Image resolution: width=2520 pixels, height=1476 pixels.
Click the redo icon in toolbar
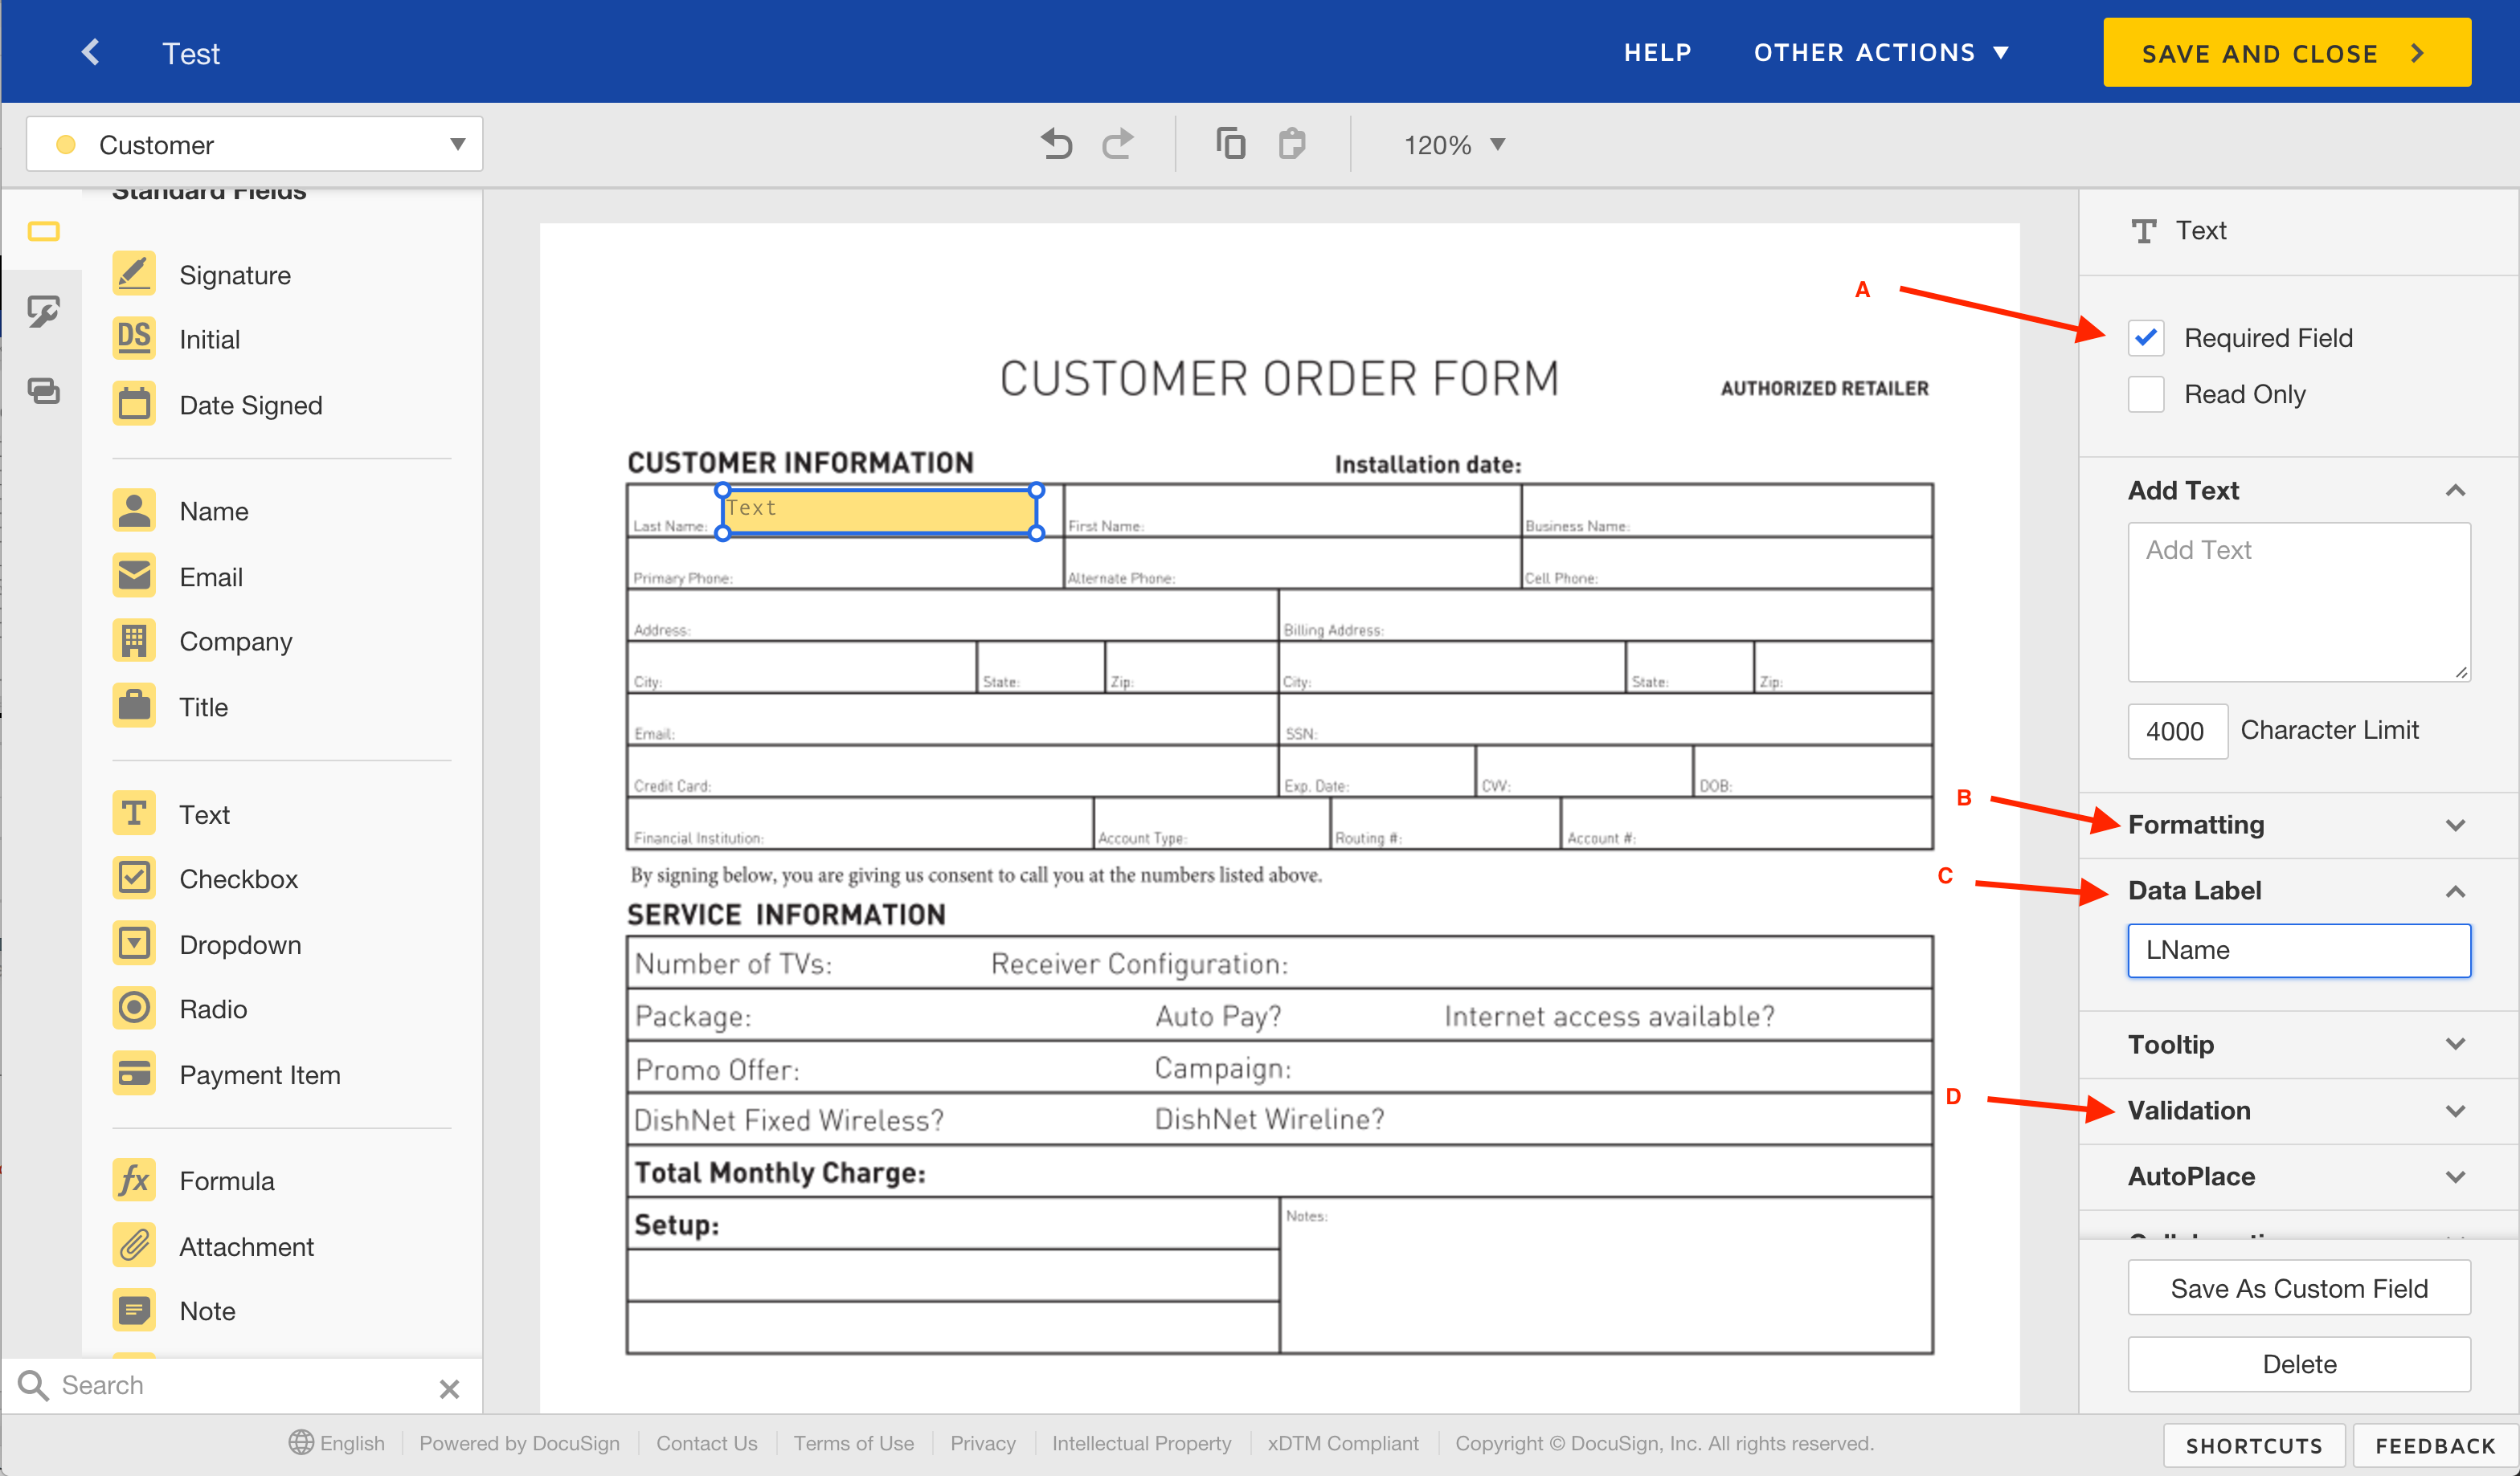[1118, 145]
